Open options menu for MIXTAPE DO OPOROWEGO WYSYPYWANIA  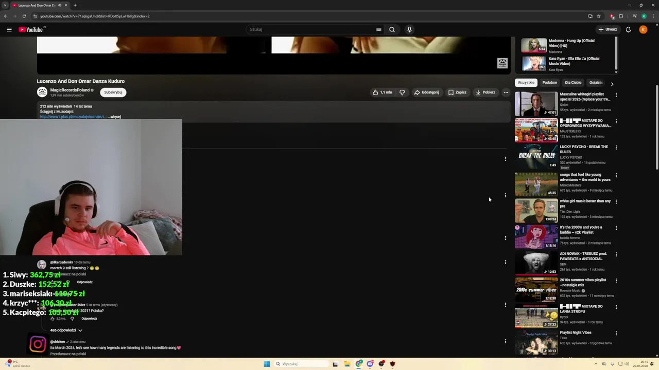(x=616, y=121)
